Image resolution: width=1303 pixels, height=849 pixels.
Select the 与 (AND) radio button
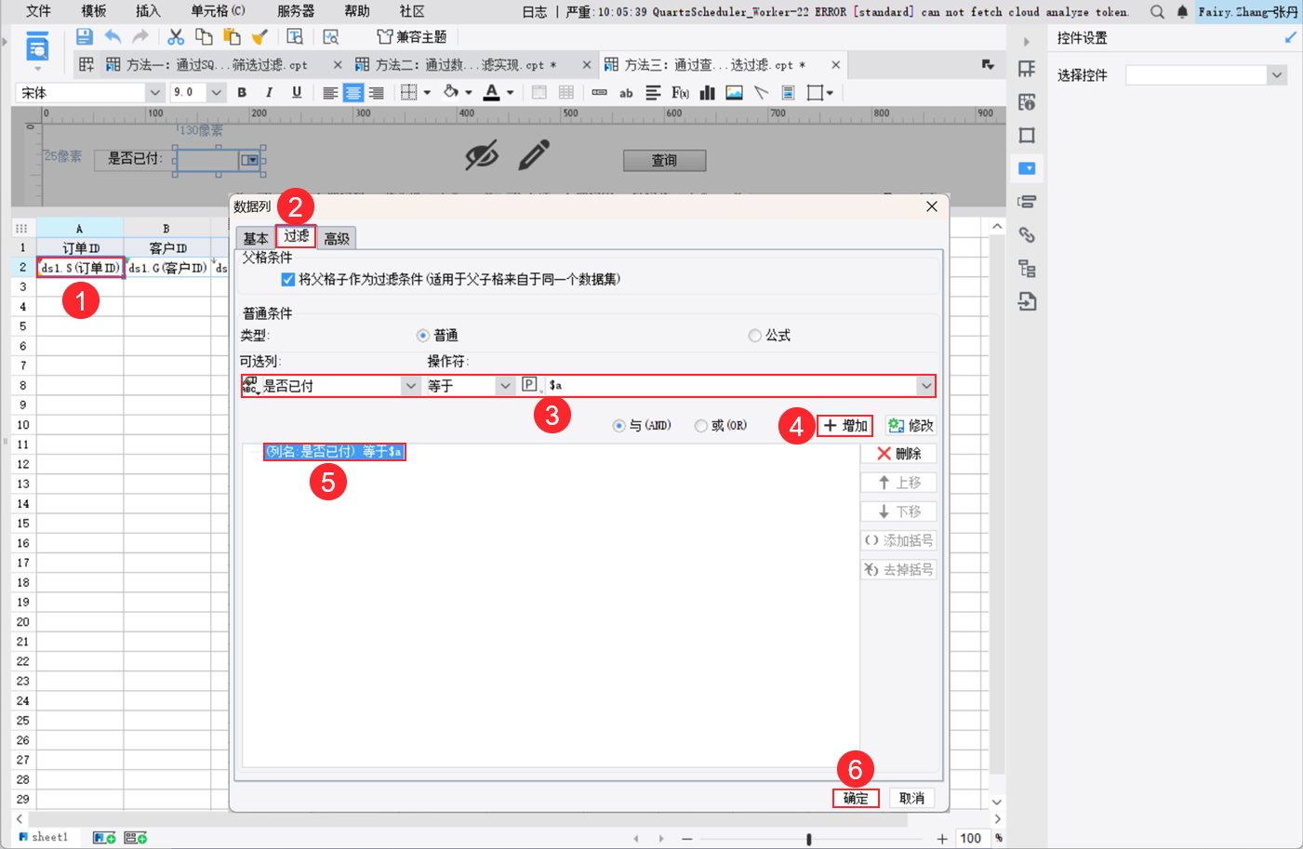point(618,425)
